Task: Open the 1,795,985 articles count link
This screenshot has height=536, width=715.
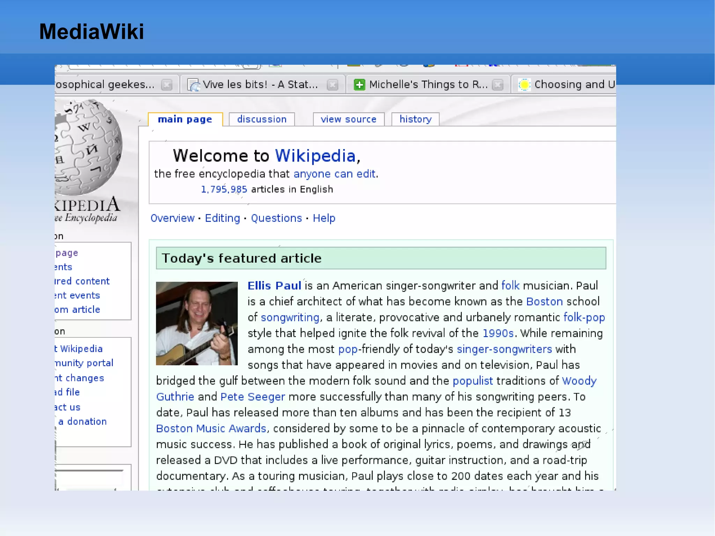Action: point(224,189)
